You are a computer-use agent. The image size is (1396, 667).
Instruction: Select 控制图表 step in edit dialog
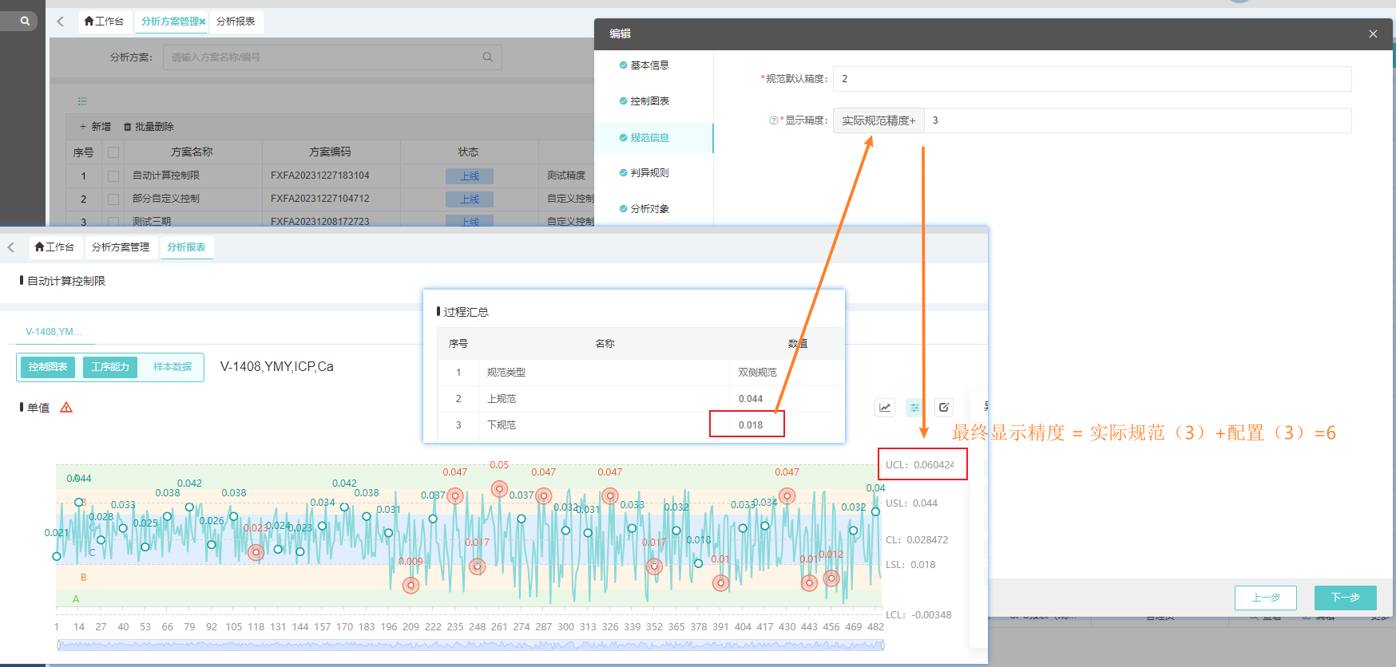[x=644, y=101]
